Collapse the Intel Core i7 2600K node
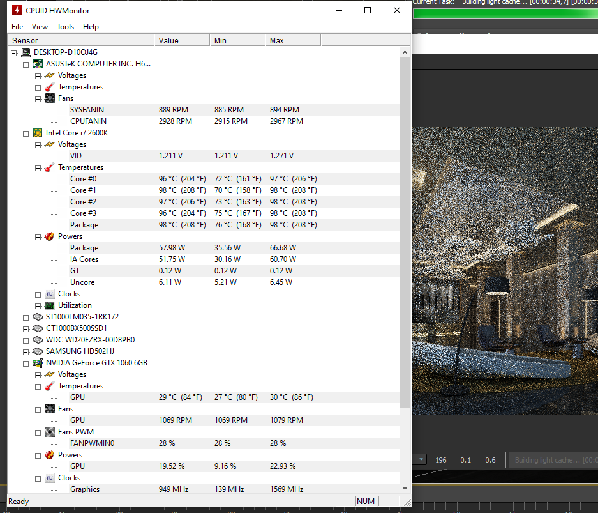Image resolution: width=598 pixels, height=513 pixels. click(x=26, y=134)
